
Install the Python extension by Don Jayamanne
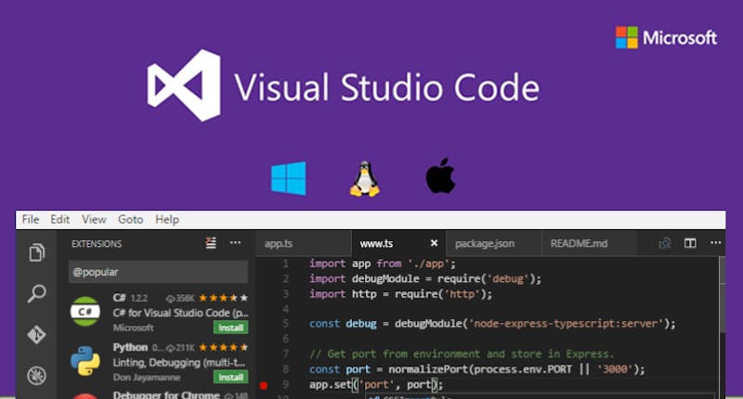pos(230,378)
